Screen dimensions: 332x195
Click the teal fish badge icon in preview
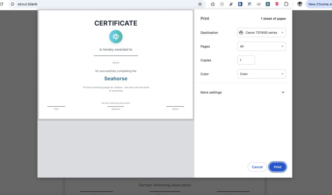pyautogui.click(x=116, y=37)
